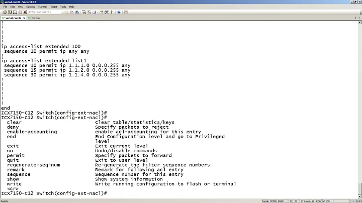Click the NUM indicator in status bar
Screen dimensions: 362x203
[x=358, y=201]
